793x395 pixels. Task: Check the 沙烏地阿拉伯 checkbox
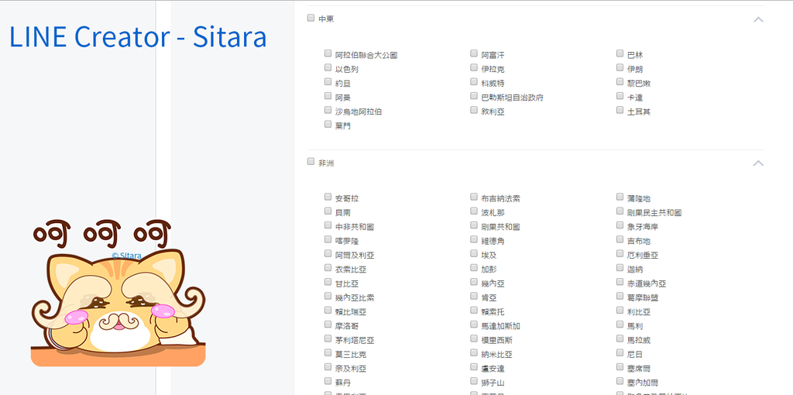click(328, 111)
